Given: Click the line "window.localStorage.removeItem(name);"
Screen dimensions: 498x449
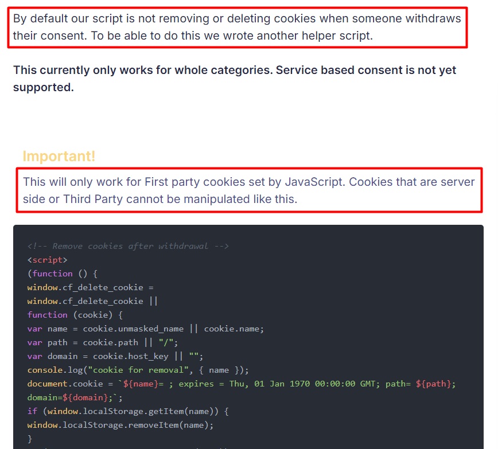Looking at the screenshot, I should coord(120,425).
